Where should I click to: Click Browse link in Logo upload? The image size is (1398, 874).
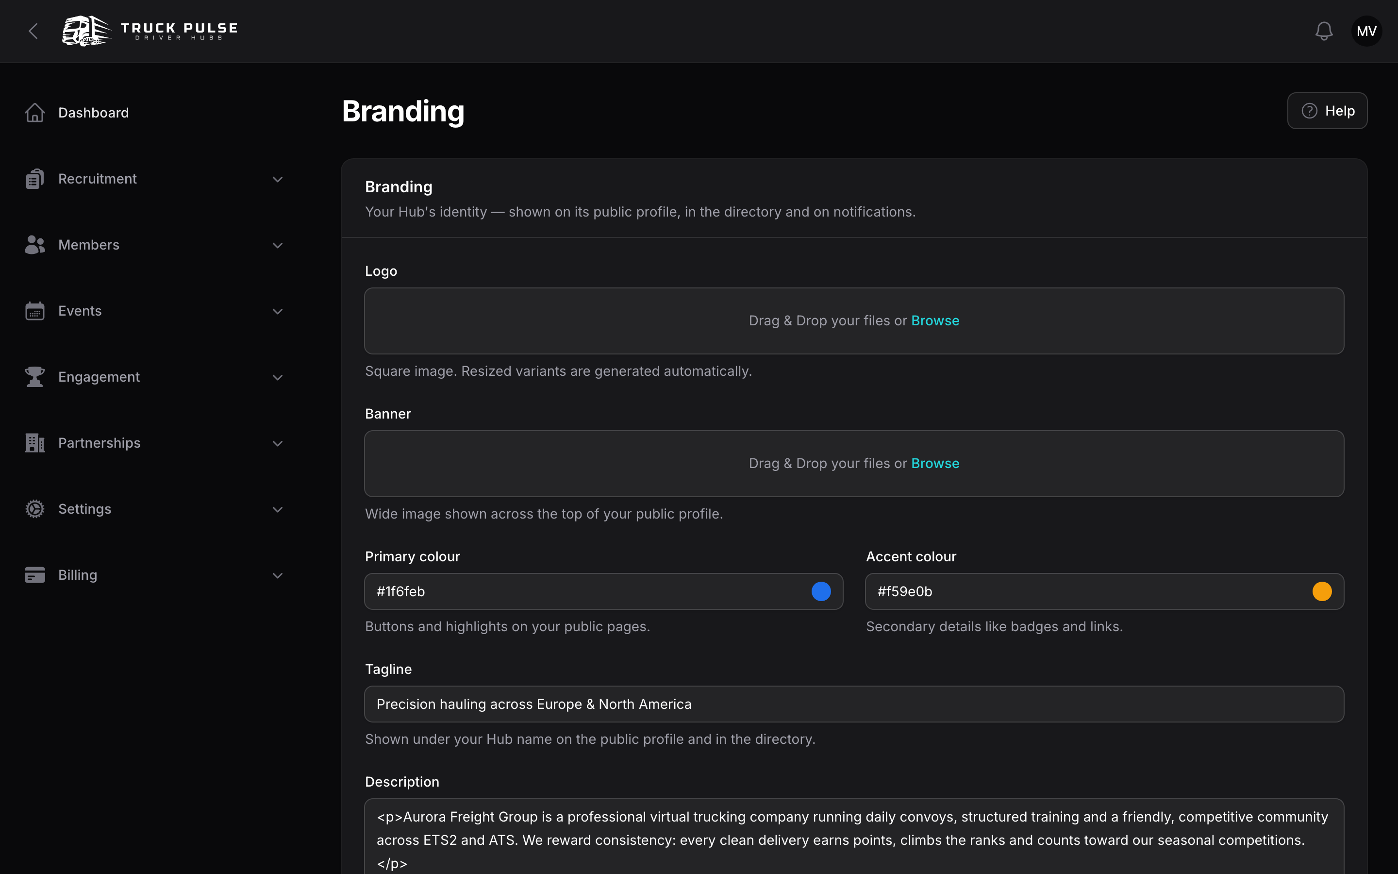point(935,320)
